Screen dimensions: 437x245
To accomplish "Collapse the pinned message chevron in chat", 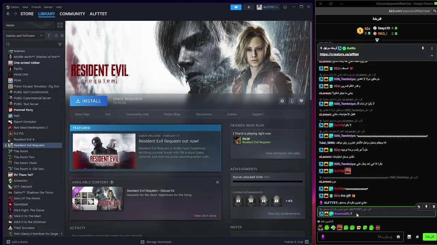I will click(x=432, y=55).
